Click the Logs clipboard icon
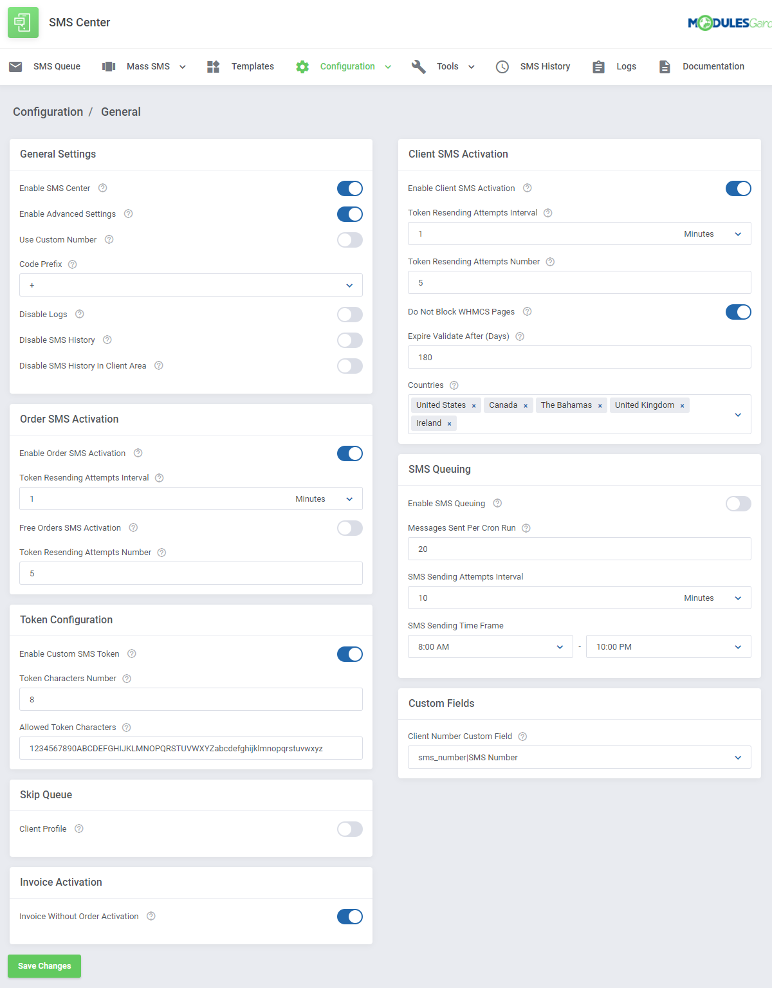 point(598,67)
